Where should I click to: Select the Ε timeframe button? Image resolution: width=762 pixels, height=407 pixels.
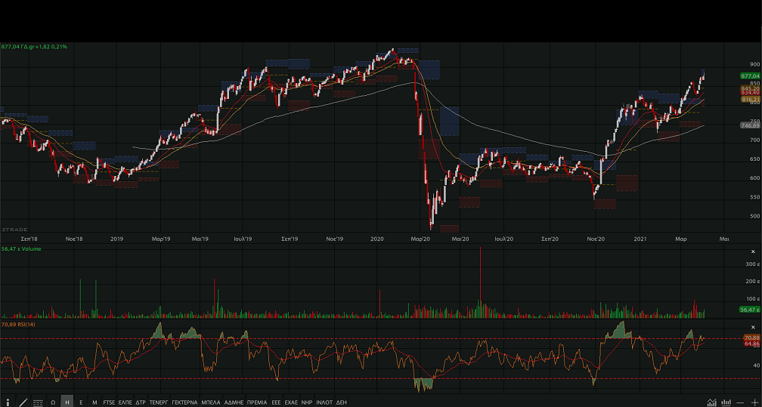(81, 402)
